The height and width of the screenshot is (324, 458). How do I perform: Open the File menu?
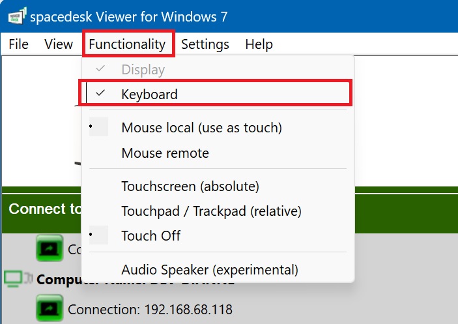coord(18,44)
